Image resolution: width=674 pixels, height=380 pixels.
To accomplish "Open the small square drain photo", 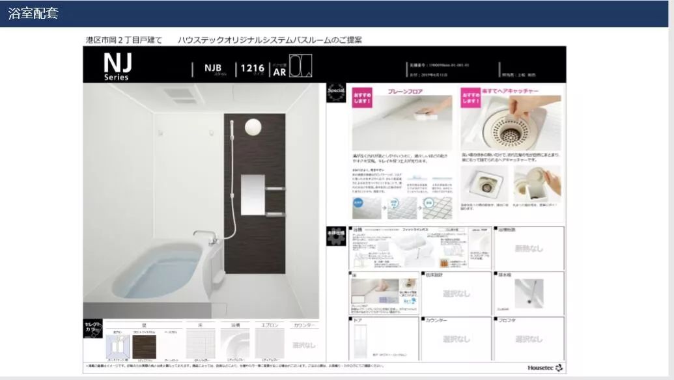I will (x=484, y=185).
